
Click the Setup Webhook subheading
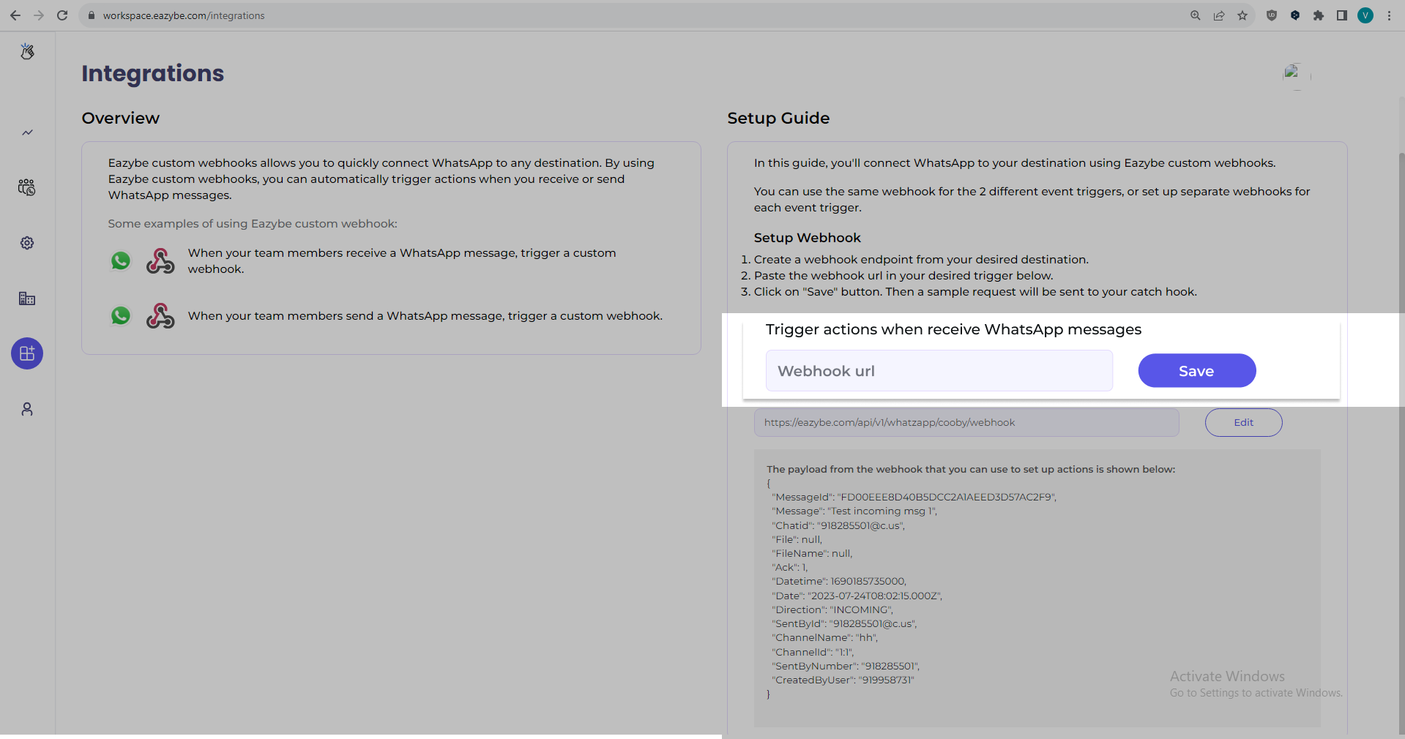tap(808, 238)
